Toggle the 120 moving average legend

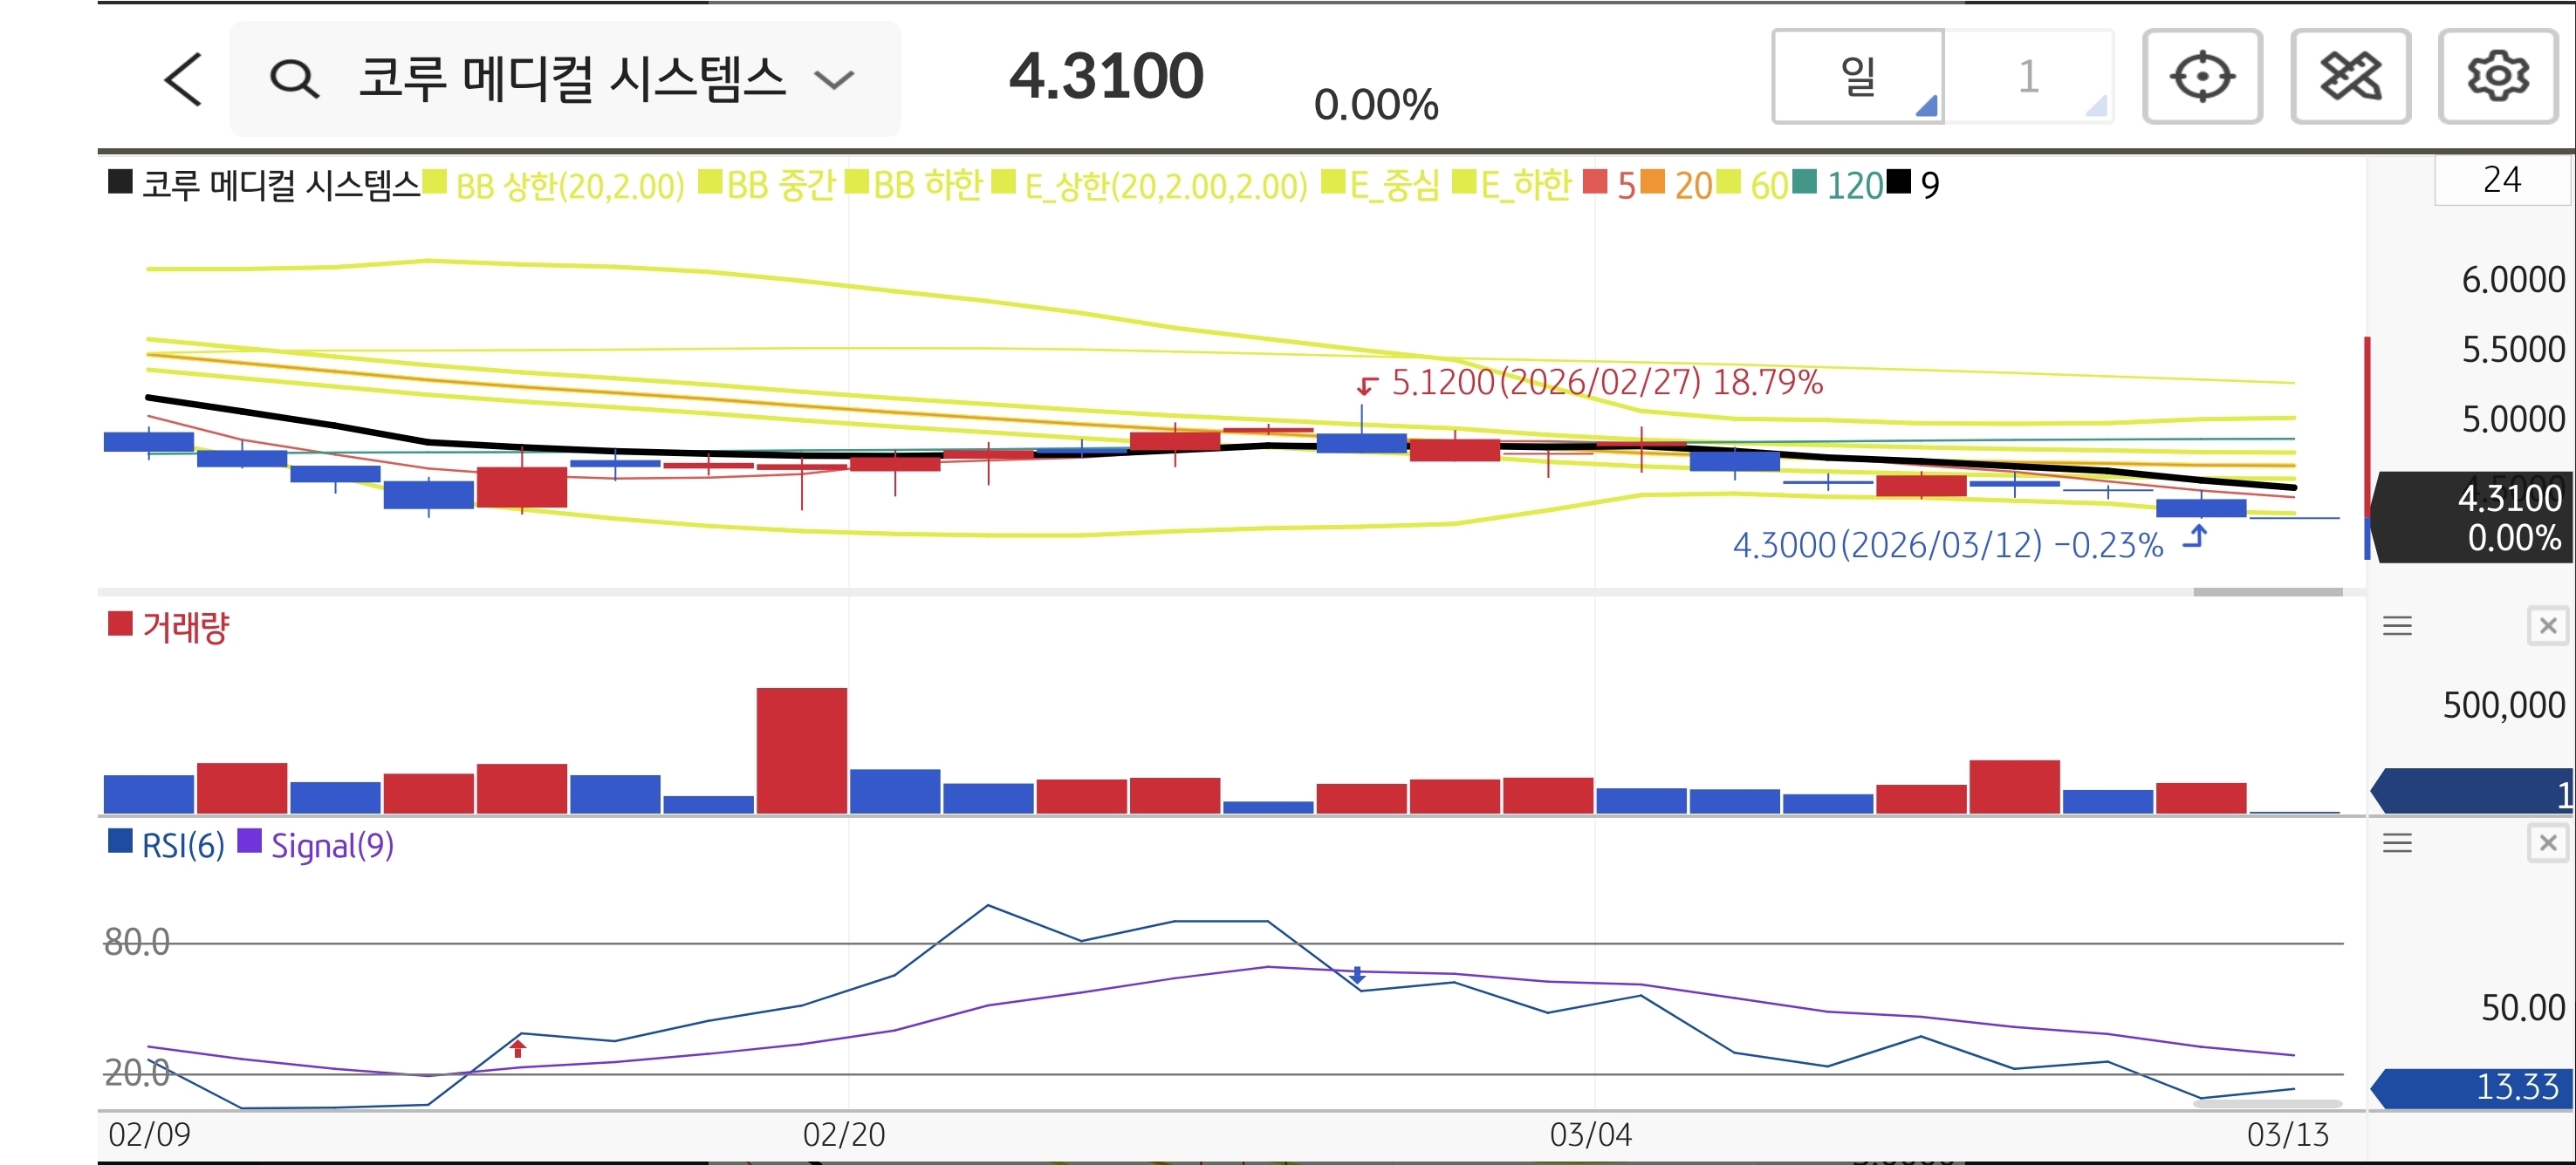tap(1853, 186)
